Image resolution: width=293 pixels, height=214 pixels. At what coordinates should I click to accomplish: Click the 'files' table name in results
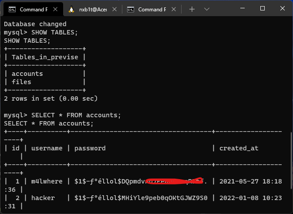(x=21, y=82)
